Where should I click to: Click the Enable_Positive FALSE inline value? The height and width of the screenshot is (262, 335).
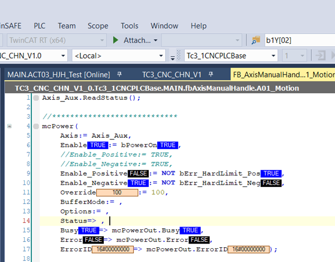pos(138,173)
